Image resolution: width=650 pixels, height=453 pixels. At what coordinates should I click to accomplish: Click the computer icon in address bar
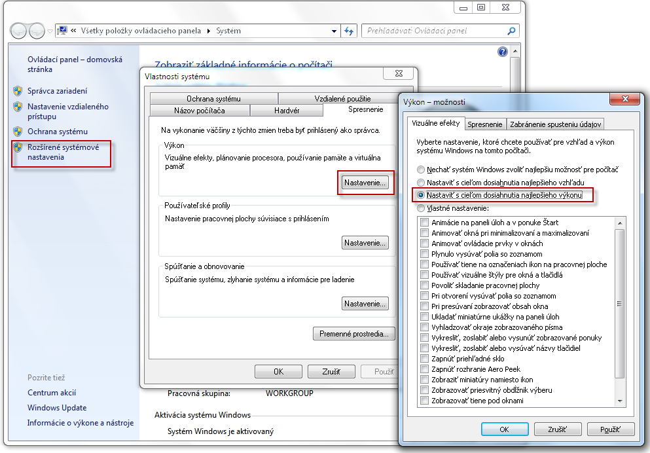(63, 31)
